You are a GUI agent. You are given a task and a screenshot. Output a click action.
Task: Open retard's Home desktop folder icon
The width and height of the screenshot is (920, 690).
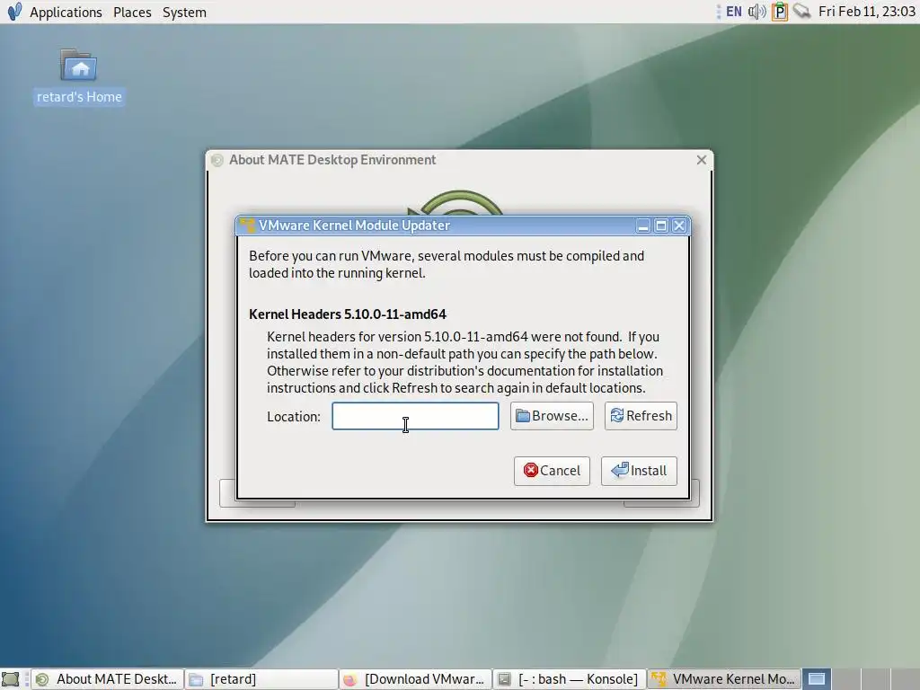[79, 76]
